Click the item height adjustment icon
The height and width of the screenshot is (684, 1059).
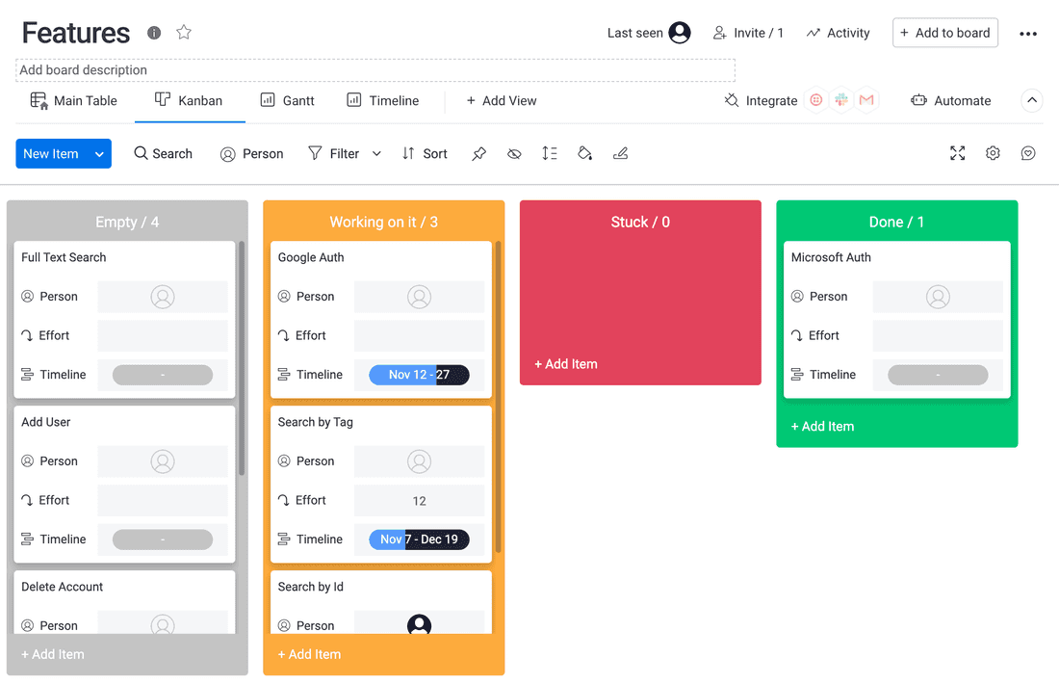(550, 153)
